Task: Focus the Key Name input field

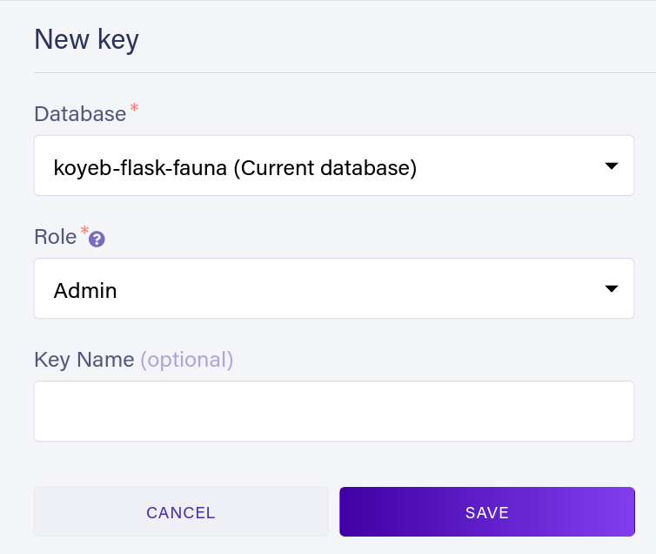Action: tap(334, 411)
